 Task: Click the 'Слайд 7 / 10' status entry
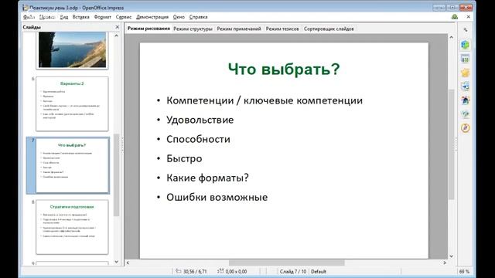point(292,271)
